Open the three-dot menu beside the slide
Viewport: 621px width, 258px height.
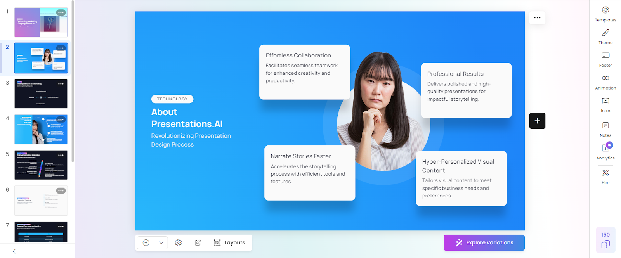[x=537, y=18]
